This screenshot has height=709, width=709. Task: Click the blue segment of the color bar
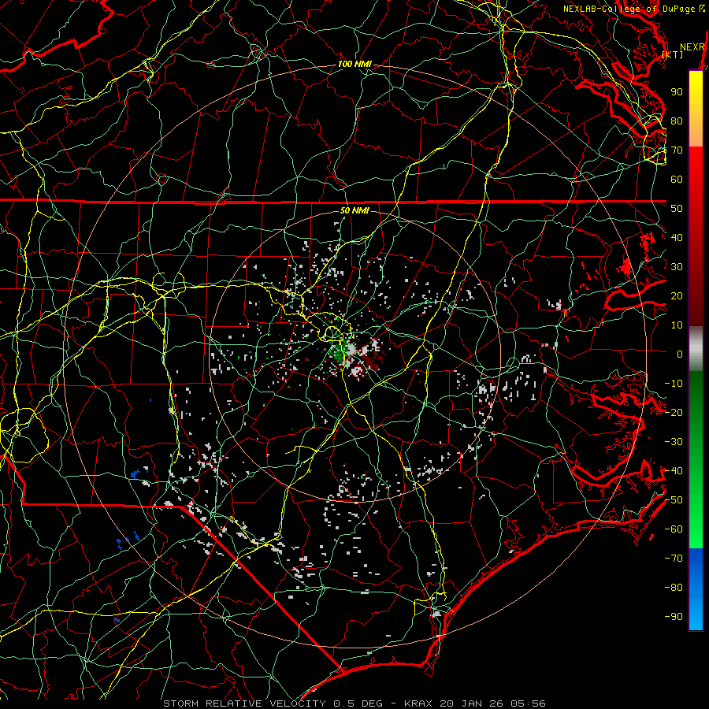[696, 589]
